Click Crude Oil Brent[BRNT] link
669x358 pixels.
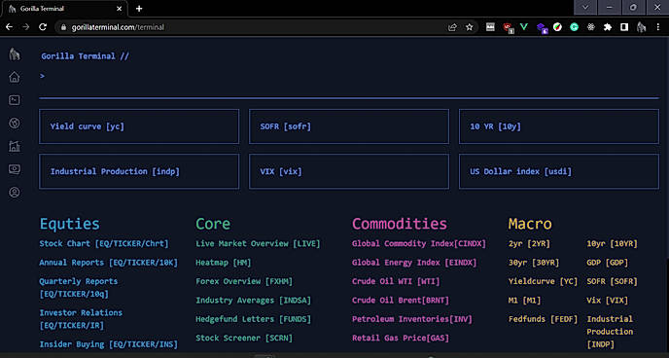click(x=401, y=300)
